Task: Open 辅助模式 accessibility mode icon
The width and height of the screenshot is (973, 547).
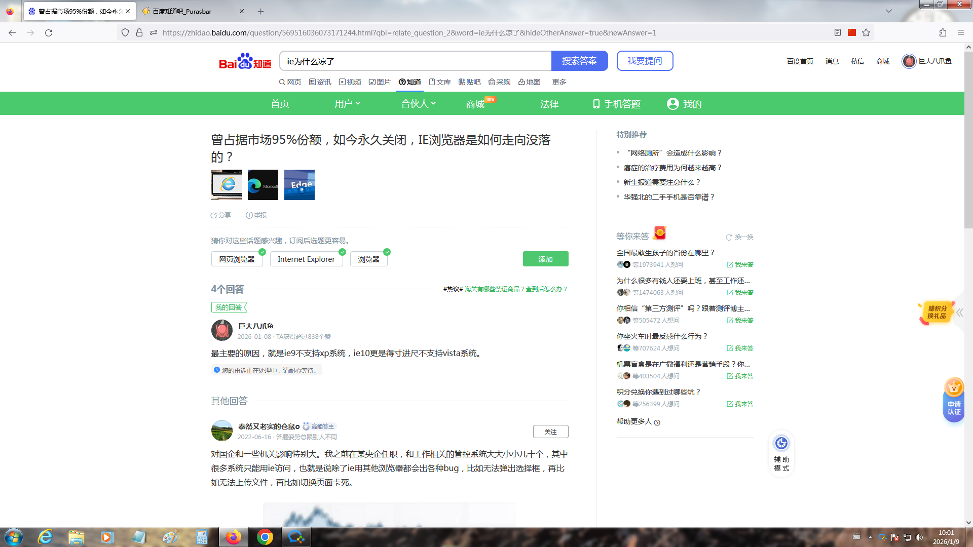Action: [x=781, y=444]
